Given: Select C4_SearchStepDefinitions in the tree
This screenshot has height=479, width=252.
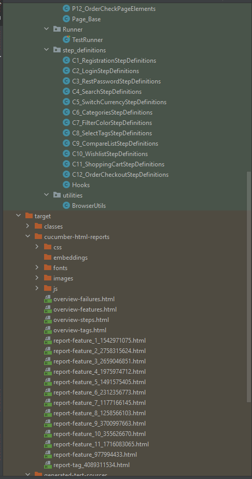Looking at the screenshot, I should tap(107, 92).
